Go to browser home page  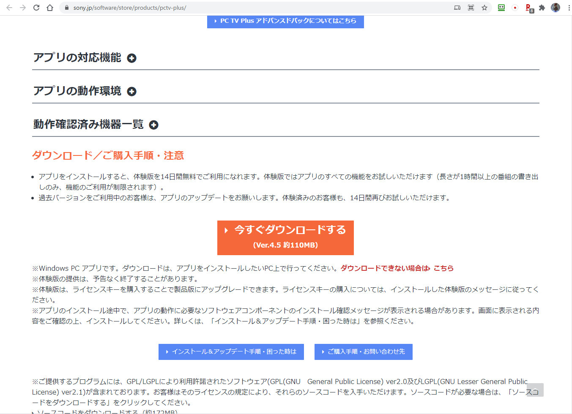(50, 8)
